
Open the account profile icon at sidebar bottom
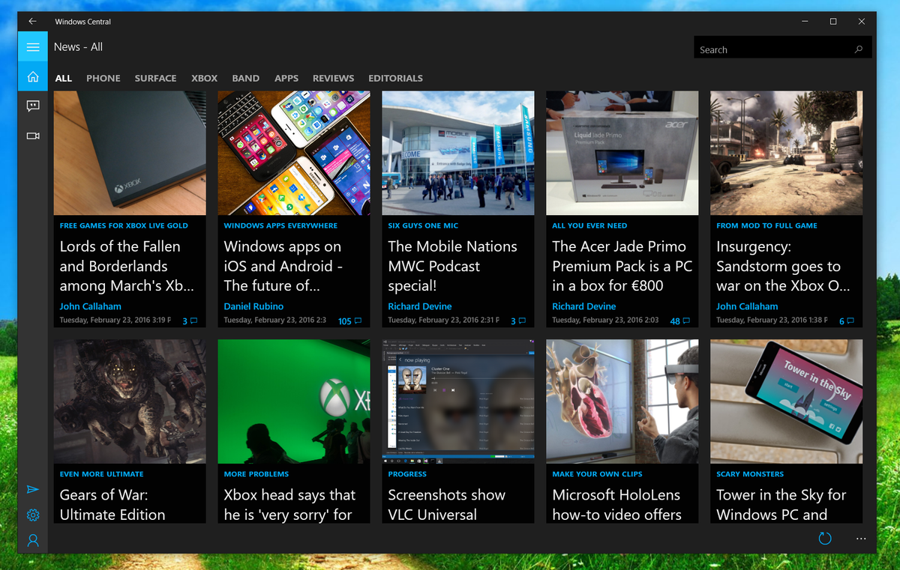[x=32, y=541]
